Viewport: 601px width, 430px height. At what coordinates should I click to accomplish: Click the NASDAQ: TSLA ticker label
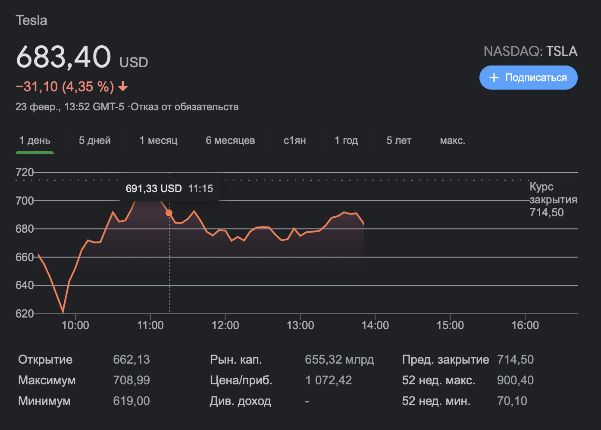pyautogui.click(x=530, y=51)
